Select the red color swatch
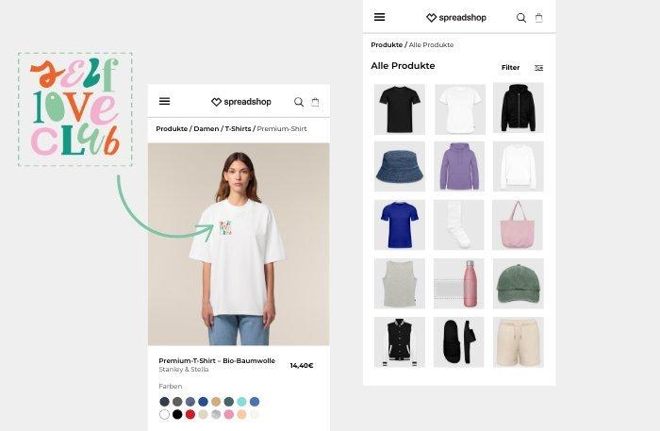 point(190,415)
